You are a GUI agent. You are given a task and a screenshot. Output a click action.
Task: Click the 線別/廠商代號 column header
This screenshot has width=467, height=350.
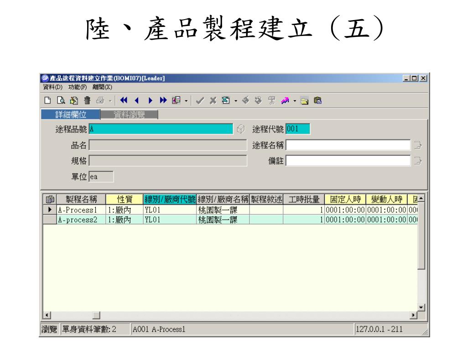coord(170,199)
